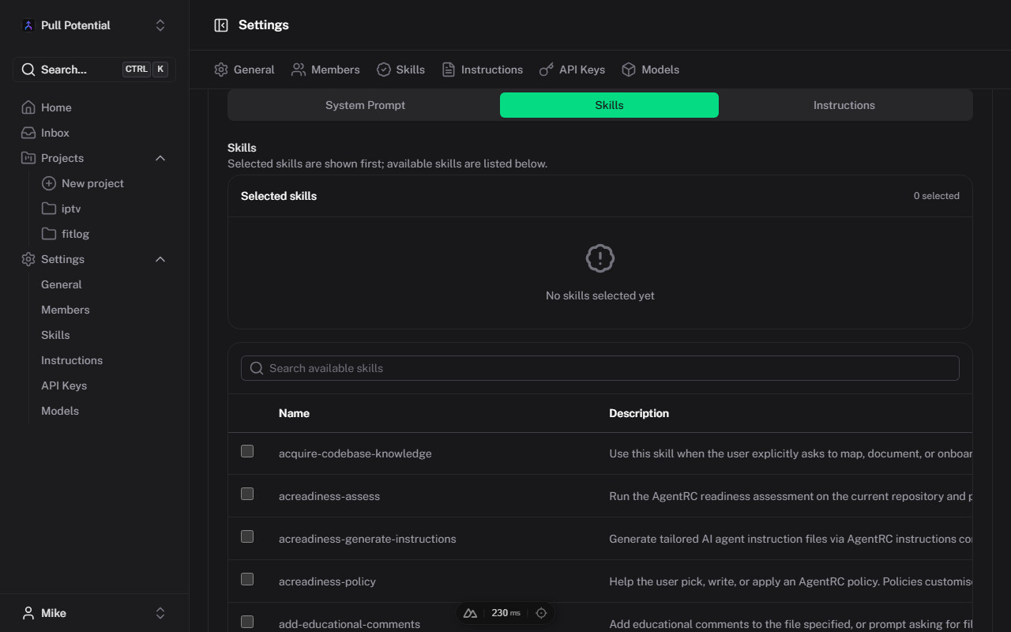The image size is (1011, 632).
Task: Click the CTRL K shortcut badge
Action: click(145, 70)
